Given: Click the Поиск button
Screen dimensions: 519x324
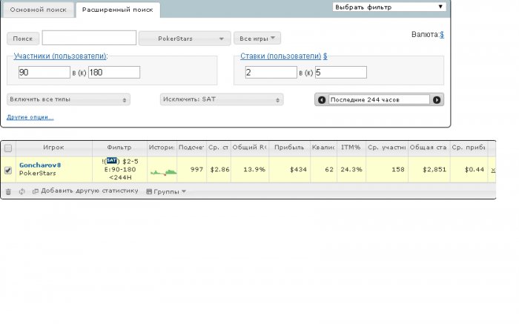Looking at the screenshot, I should click(x=23, y=39).
